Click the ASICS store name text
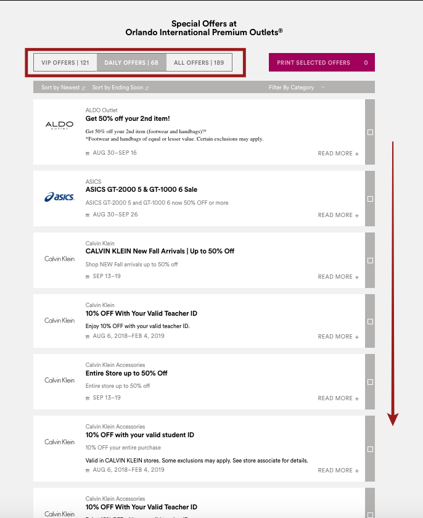The height and width of the screenshot is (518, 423). click(x=94, y=182)
